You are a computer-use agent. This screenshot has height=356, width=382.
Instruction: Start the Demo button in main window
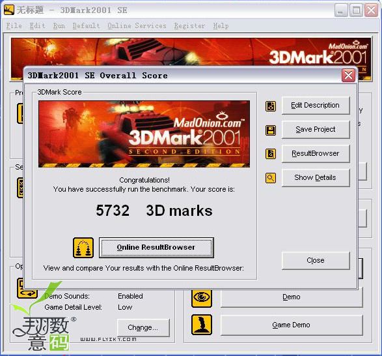[x=292, y=297]
